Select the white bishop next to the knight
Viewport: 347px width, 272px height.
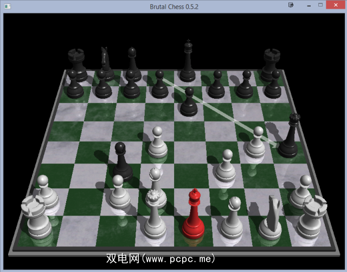[x=232, y=218]
